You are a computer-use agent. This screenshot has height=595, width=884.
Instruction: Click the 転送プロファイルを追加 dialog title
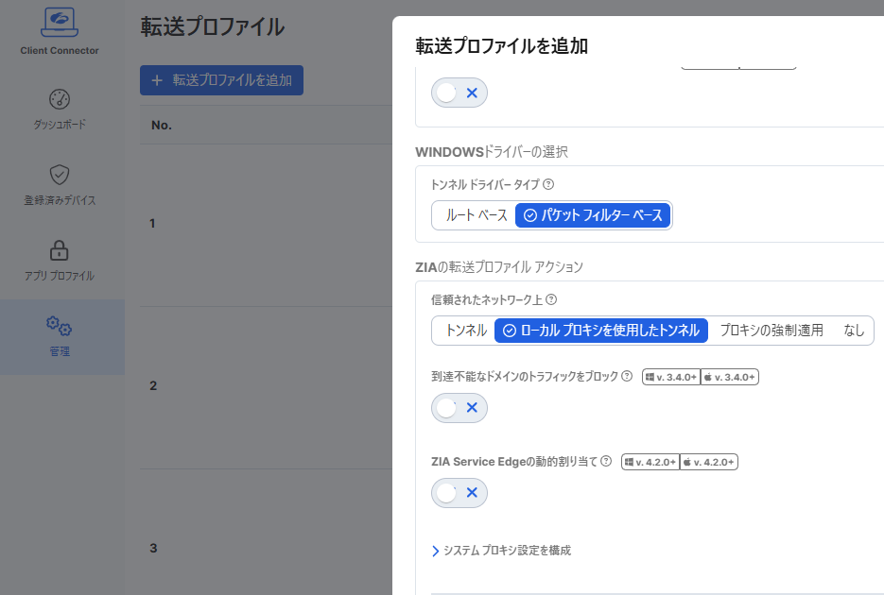click(x=501, y=45)
